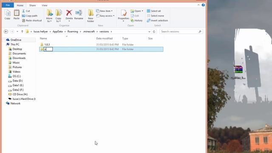272x153 pixels.
Task: Open the File menu tab
Action: pyautogui.click(x=8, y=5)
